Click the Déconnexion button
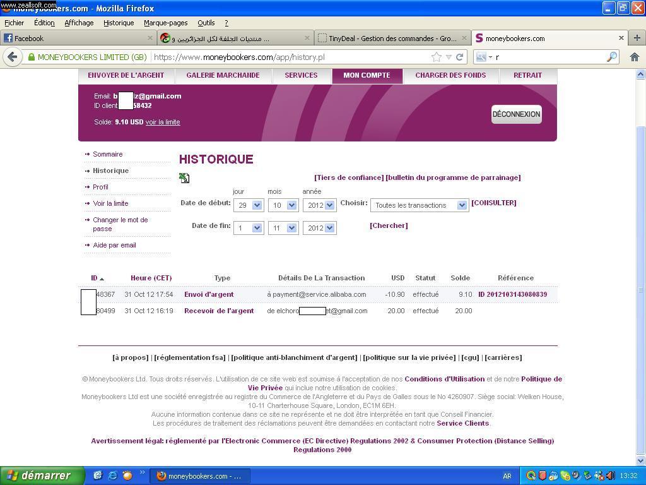This screenshot has height=485, width=646. pyautogui.click(x=517, y=114)
